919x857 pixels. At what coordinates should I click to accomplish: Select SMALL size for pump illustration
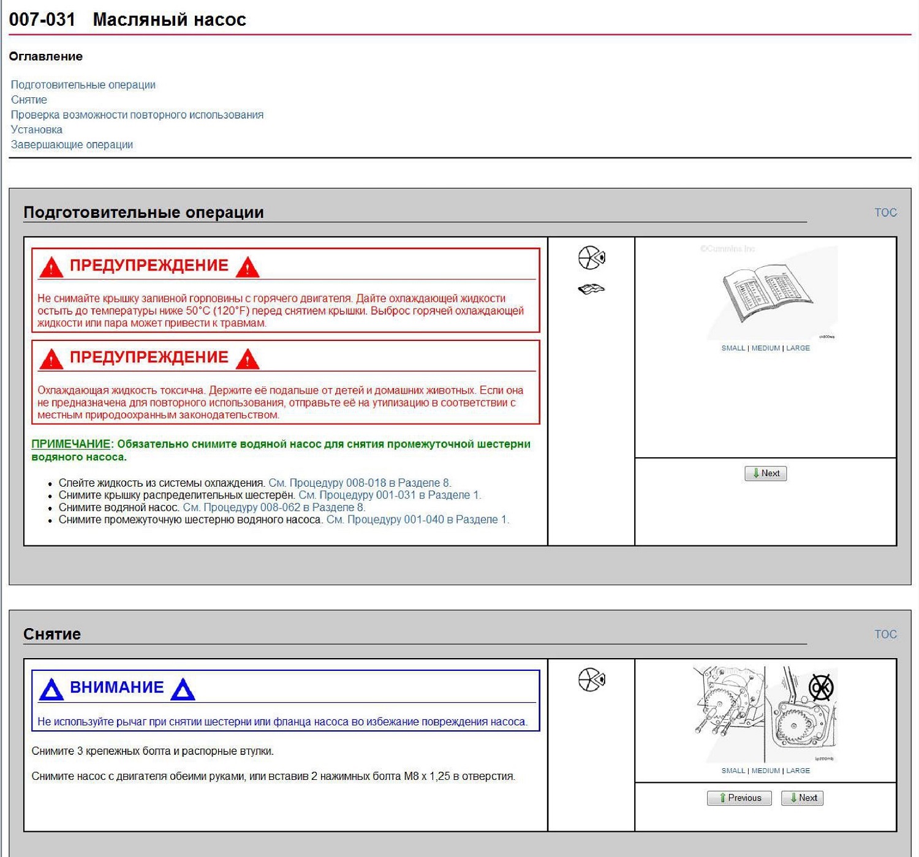point(733,771)
